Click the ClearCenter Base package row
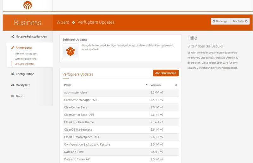 (120, 107)
